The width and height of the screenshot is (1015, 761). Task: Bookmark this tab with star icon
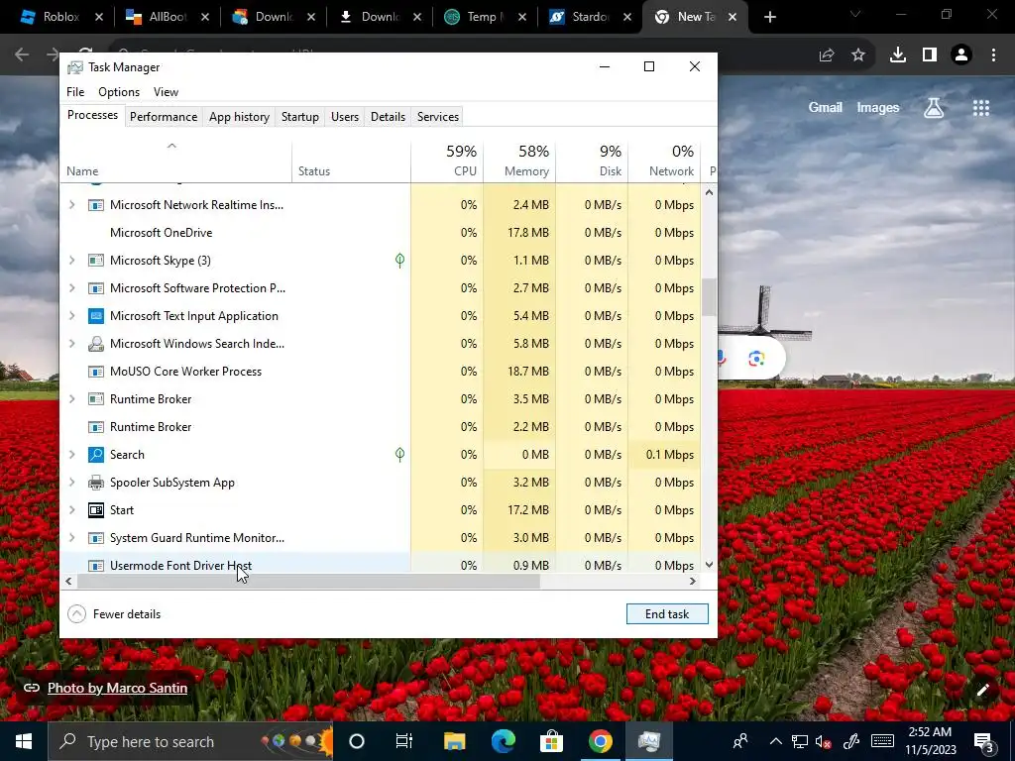[x=858, y=55]
